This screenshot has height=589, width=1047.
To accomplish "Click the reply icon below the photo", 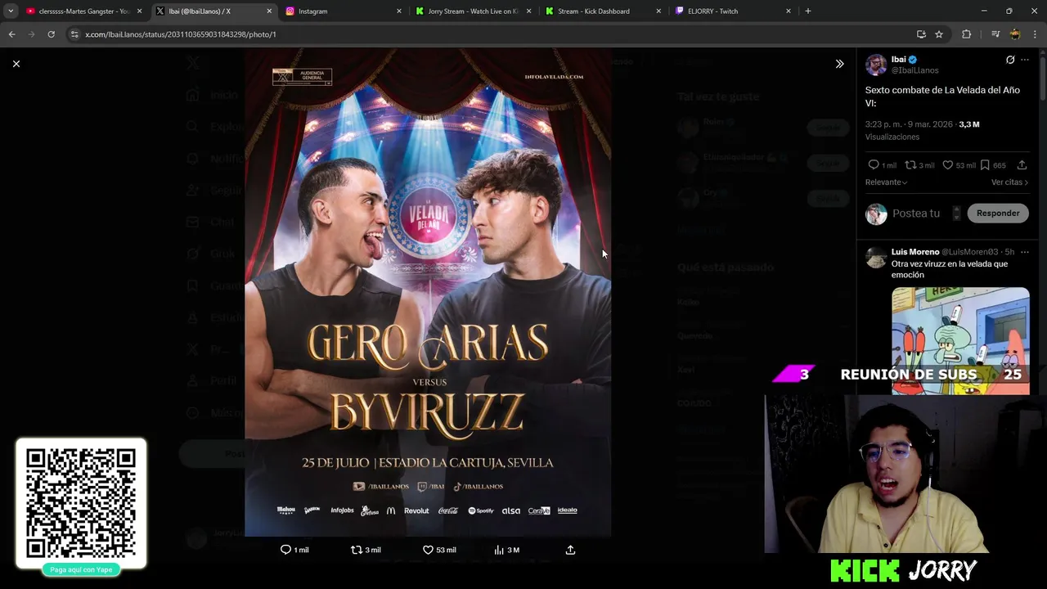I will [x=285, y=550].
